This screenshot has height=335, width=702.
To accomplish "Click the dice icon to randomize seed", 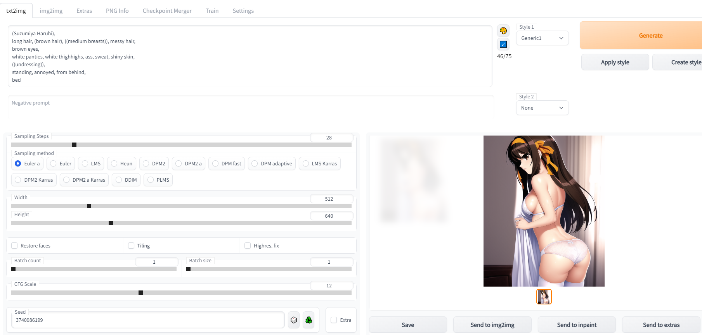I will [x=294, y=320].
